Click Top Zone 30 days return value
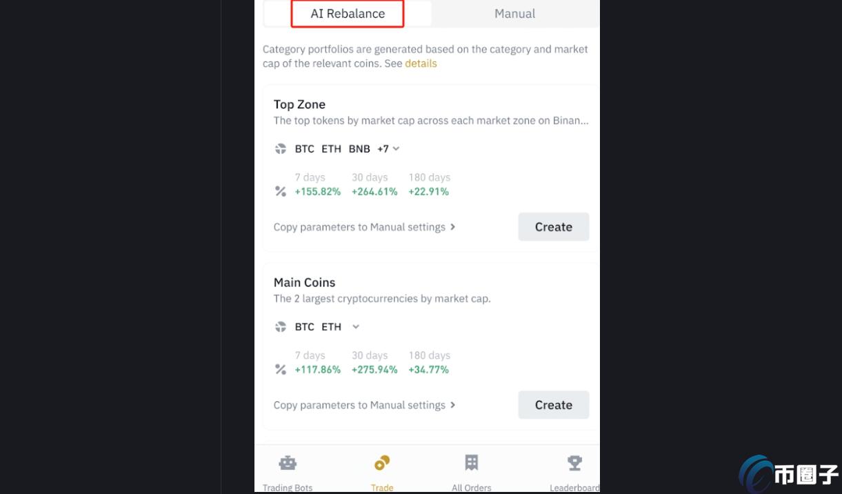The height and width of the screenshot is (494, 842). (374, 192)
